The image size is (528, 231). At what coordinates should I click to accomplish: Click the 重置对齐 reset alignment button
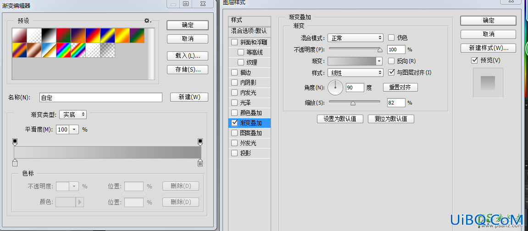pyautogui.click(x=400, y=88)
